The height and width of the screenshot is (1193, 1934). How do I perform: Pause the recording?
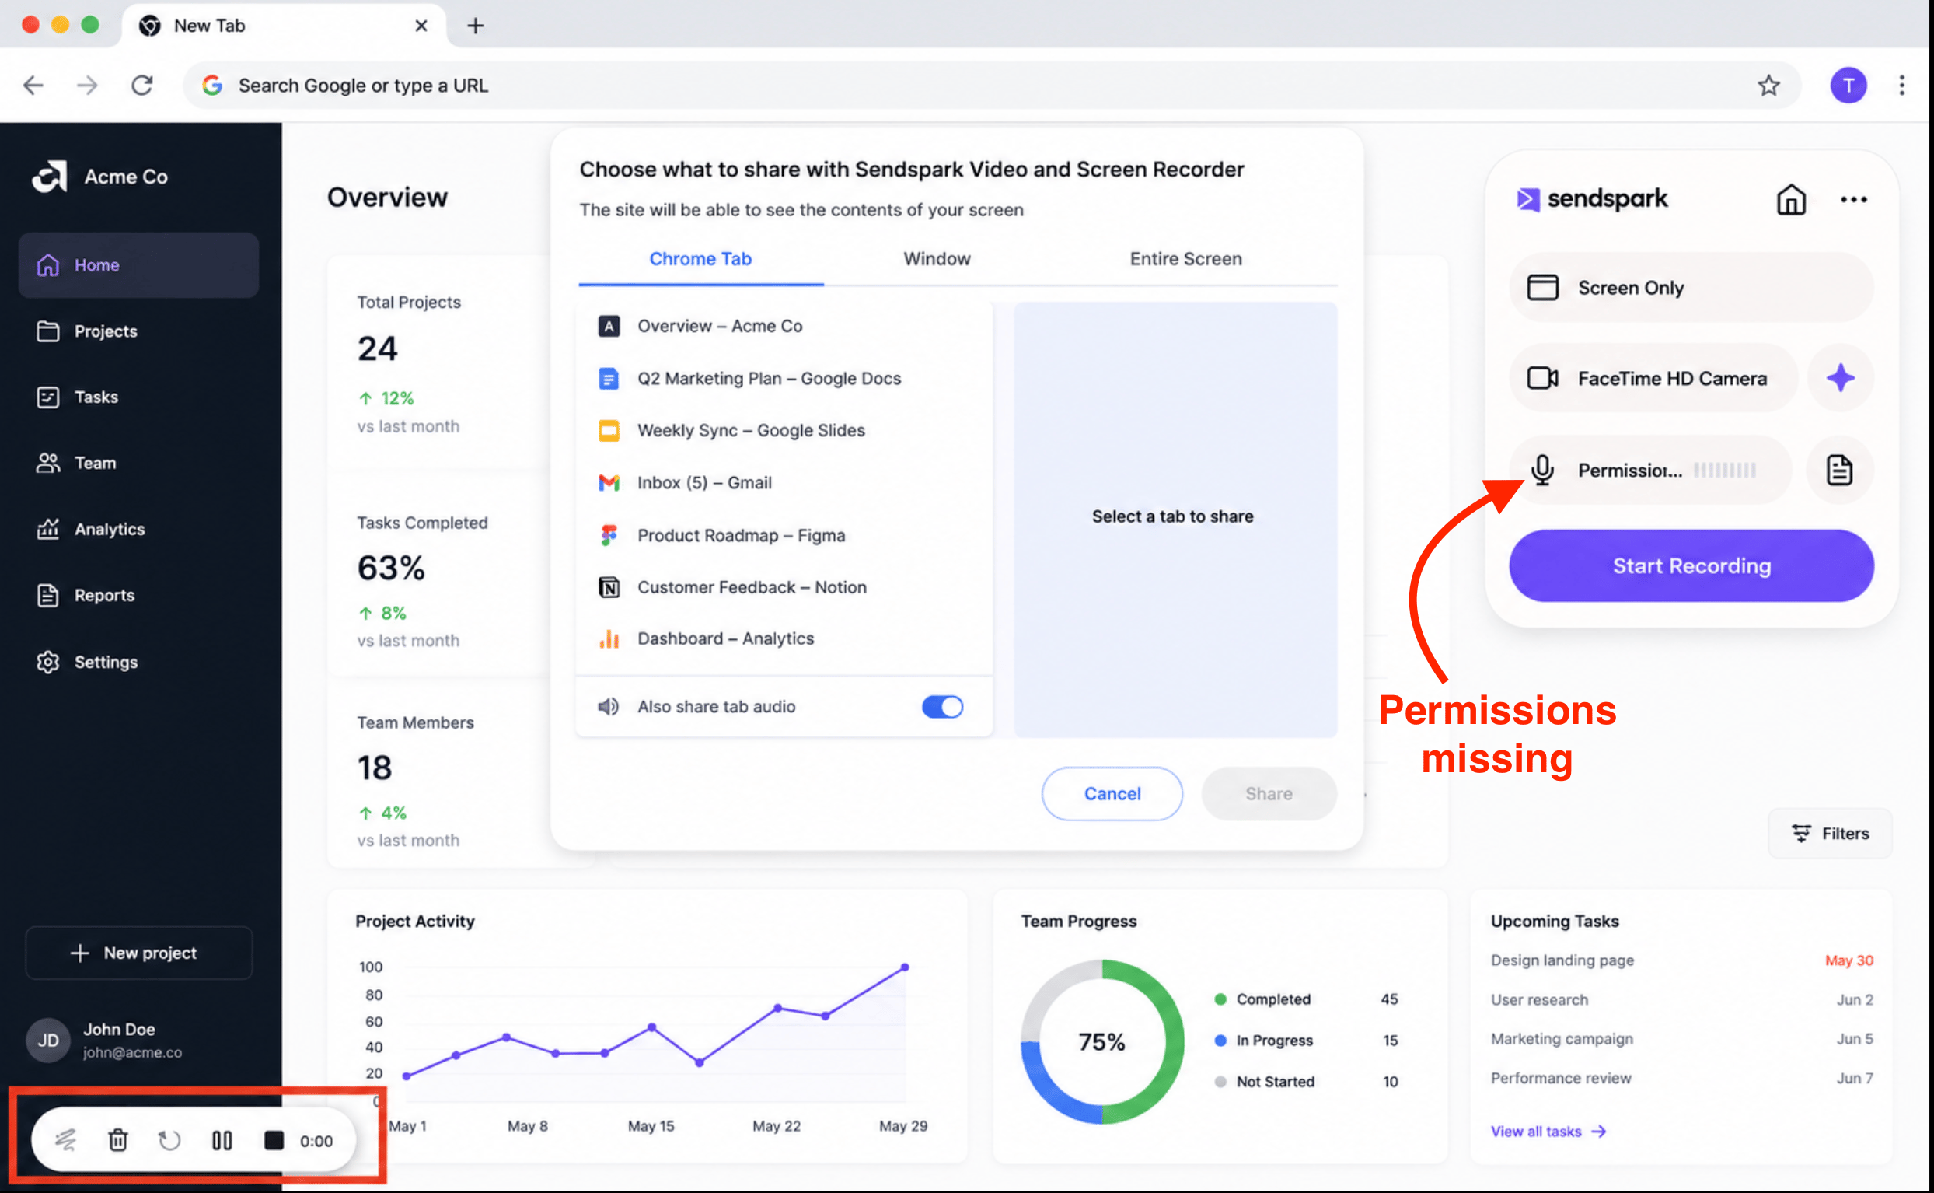point(222,1140)
